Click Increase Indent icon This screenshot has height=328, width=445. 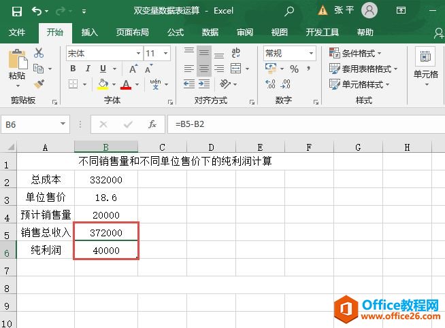pyautogui.click(x=204, y=84)
